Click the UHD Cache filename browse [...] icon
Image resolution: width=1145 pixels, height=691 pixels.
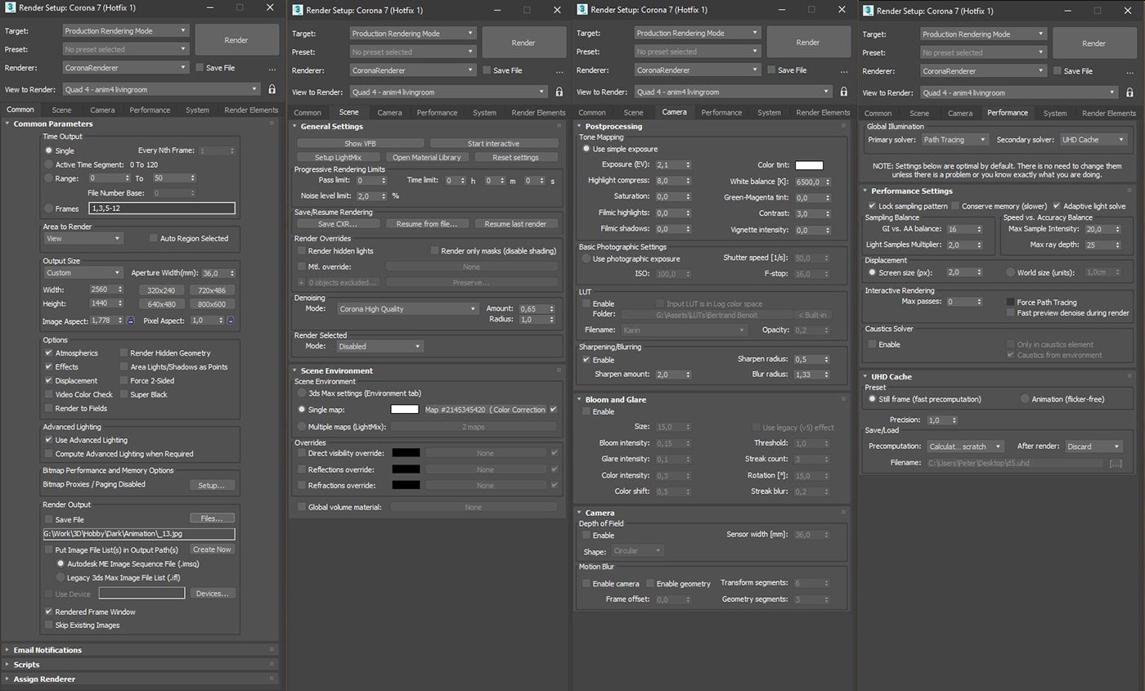pyautogui.click(x=1116, y=463)
